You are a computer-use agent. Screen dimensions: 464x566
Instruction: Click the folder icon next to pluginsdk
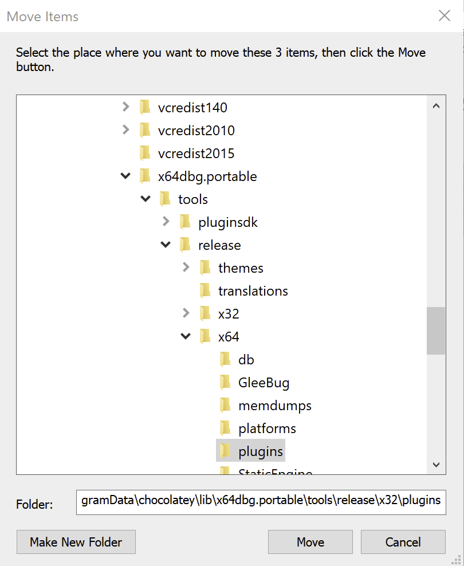[185, 222]
